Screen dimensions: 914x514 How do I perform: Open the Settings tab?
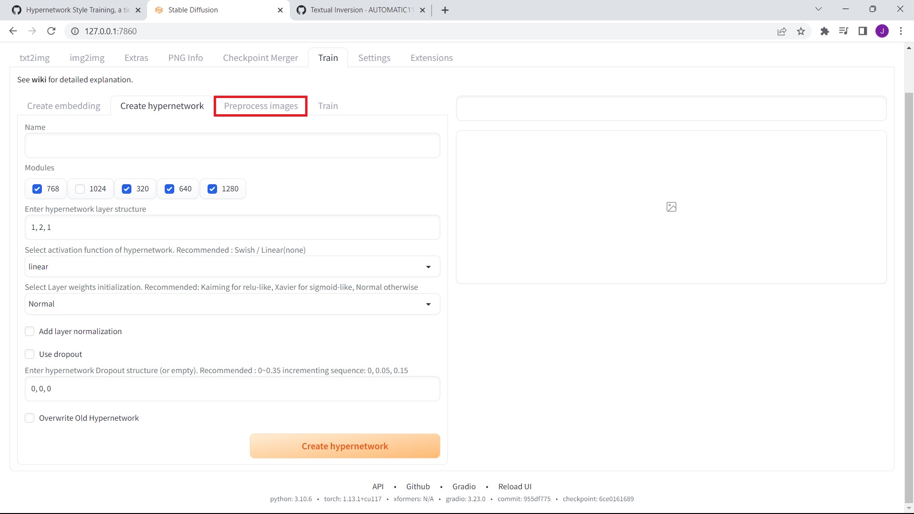pos(374,58)
